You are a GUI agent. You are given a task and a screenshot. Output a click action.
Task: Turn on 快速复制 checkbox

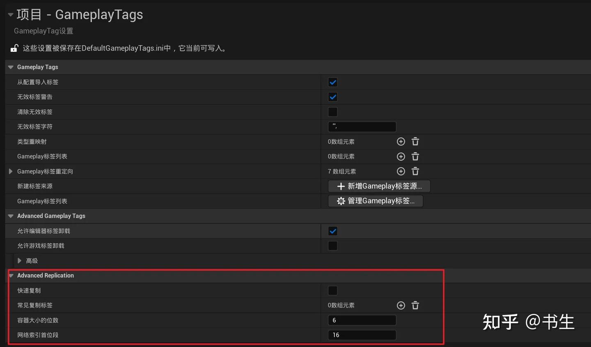click(x=333, y=291)
